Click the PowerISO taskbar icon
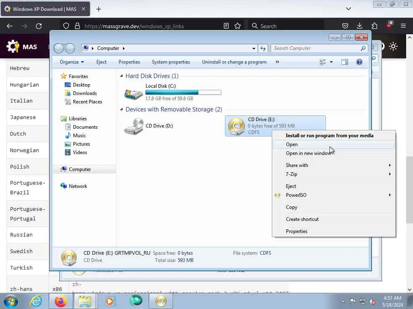The image size is (413, 309). tap(161, 301)
